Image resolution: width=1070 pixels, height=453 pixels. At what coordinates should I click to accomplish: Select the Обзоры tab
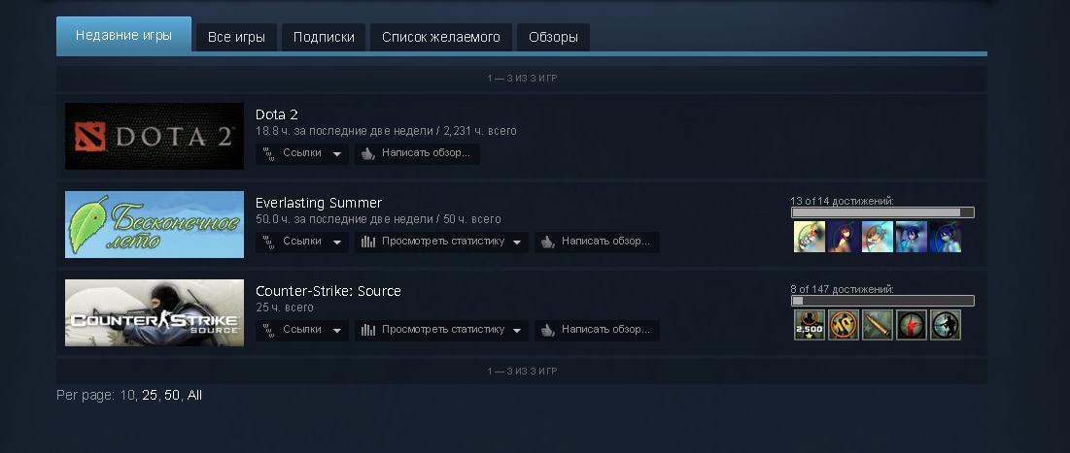pyautogui.click(x=553, y=37)
